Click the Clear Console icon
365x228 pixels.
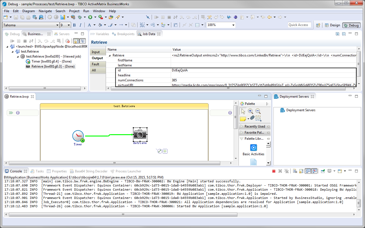(295, 171)
